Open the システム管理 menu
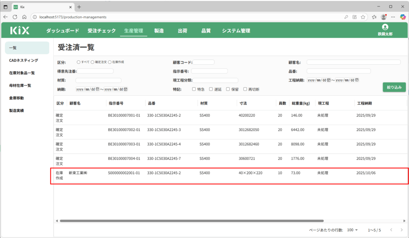Viewport: 409px width, 238px height. pyautogui.click(x=236, y=31)
